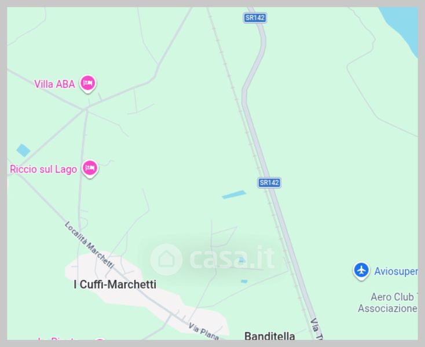
Task: Click the elongated blue pond beside SR142
Action: [234, 194]
